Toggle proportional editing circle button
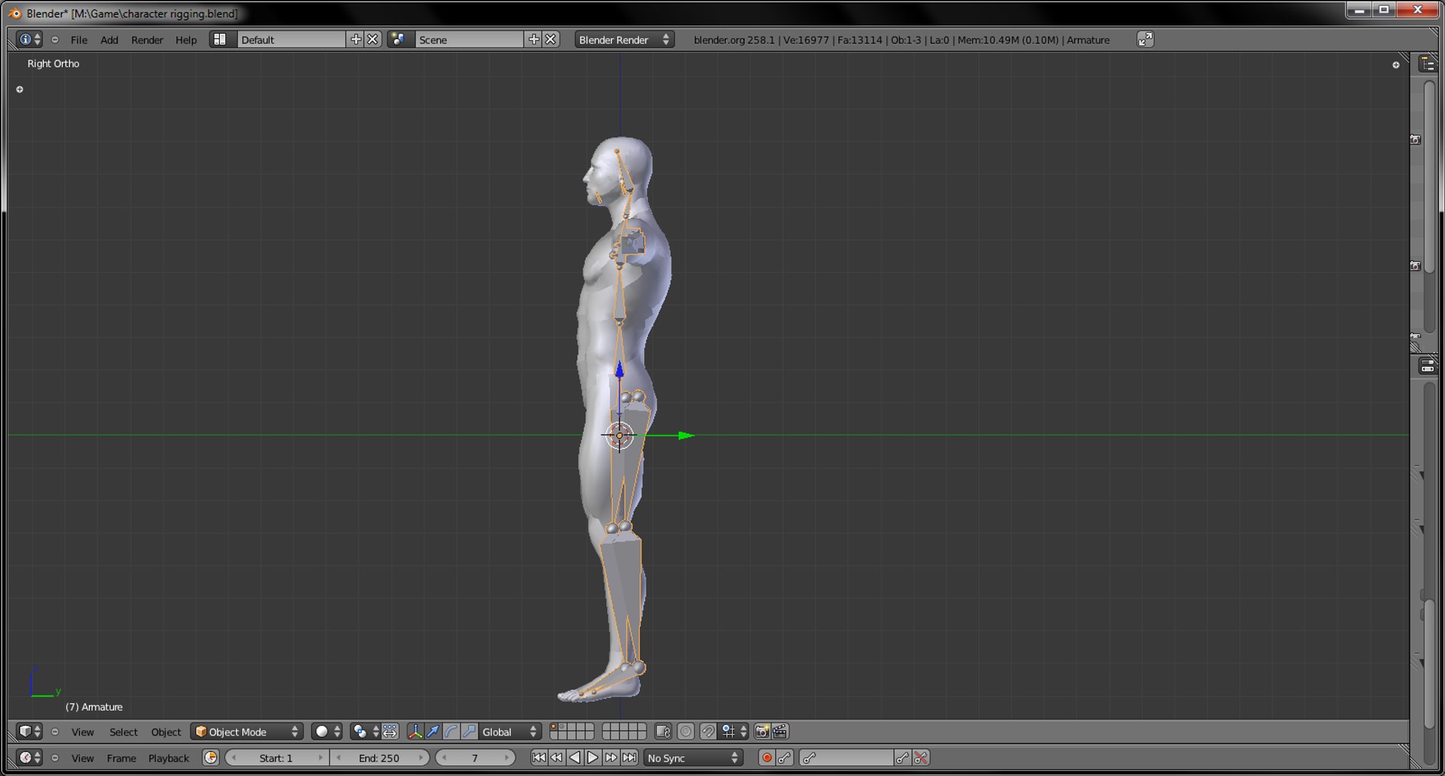This screenshot has width=1445, height=776. [x=686, y=732]
